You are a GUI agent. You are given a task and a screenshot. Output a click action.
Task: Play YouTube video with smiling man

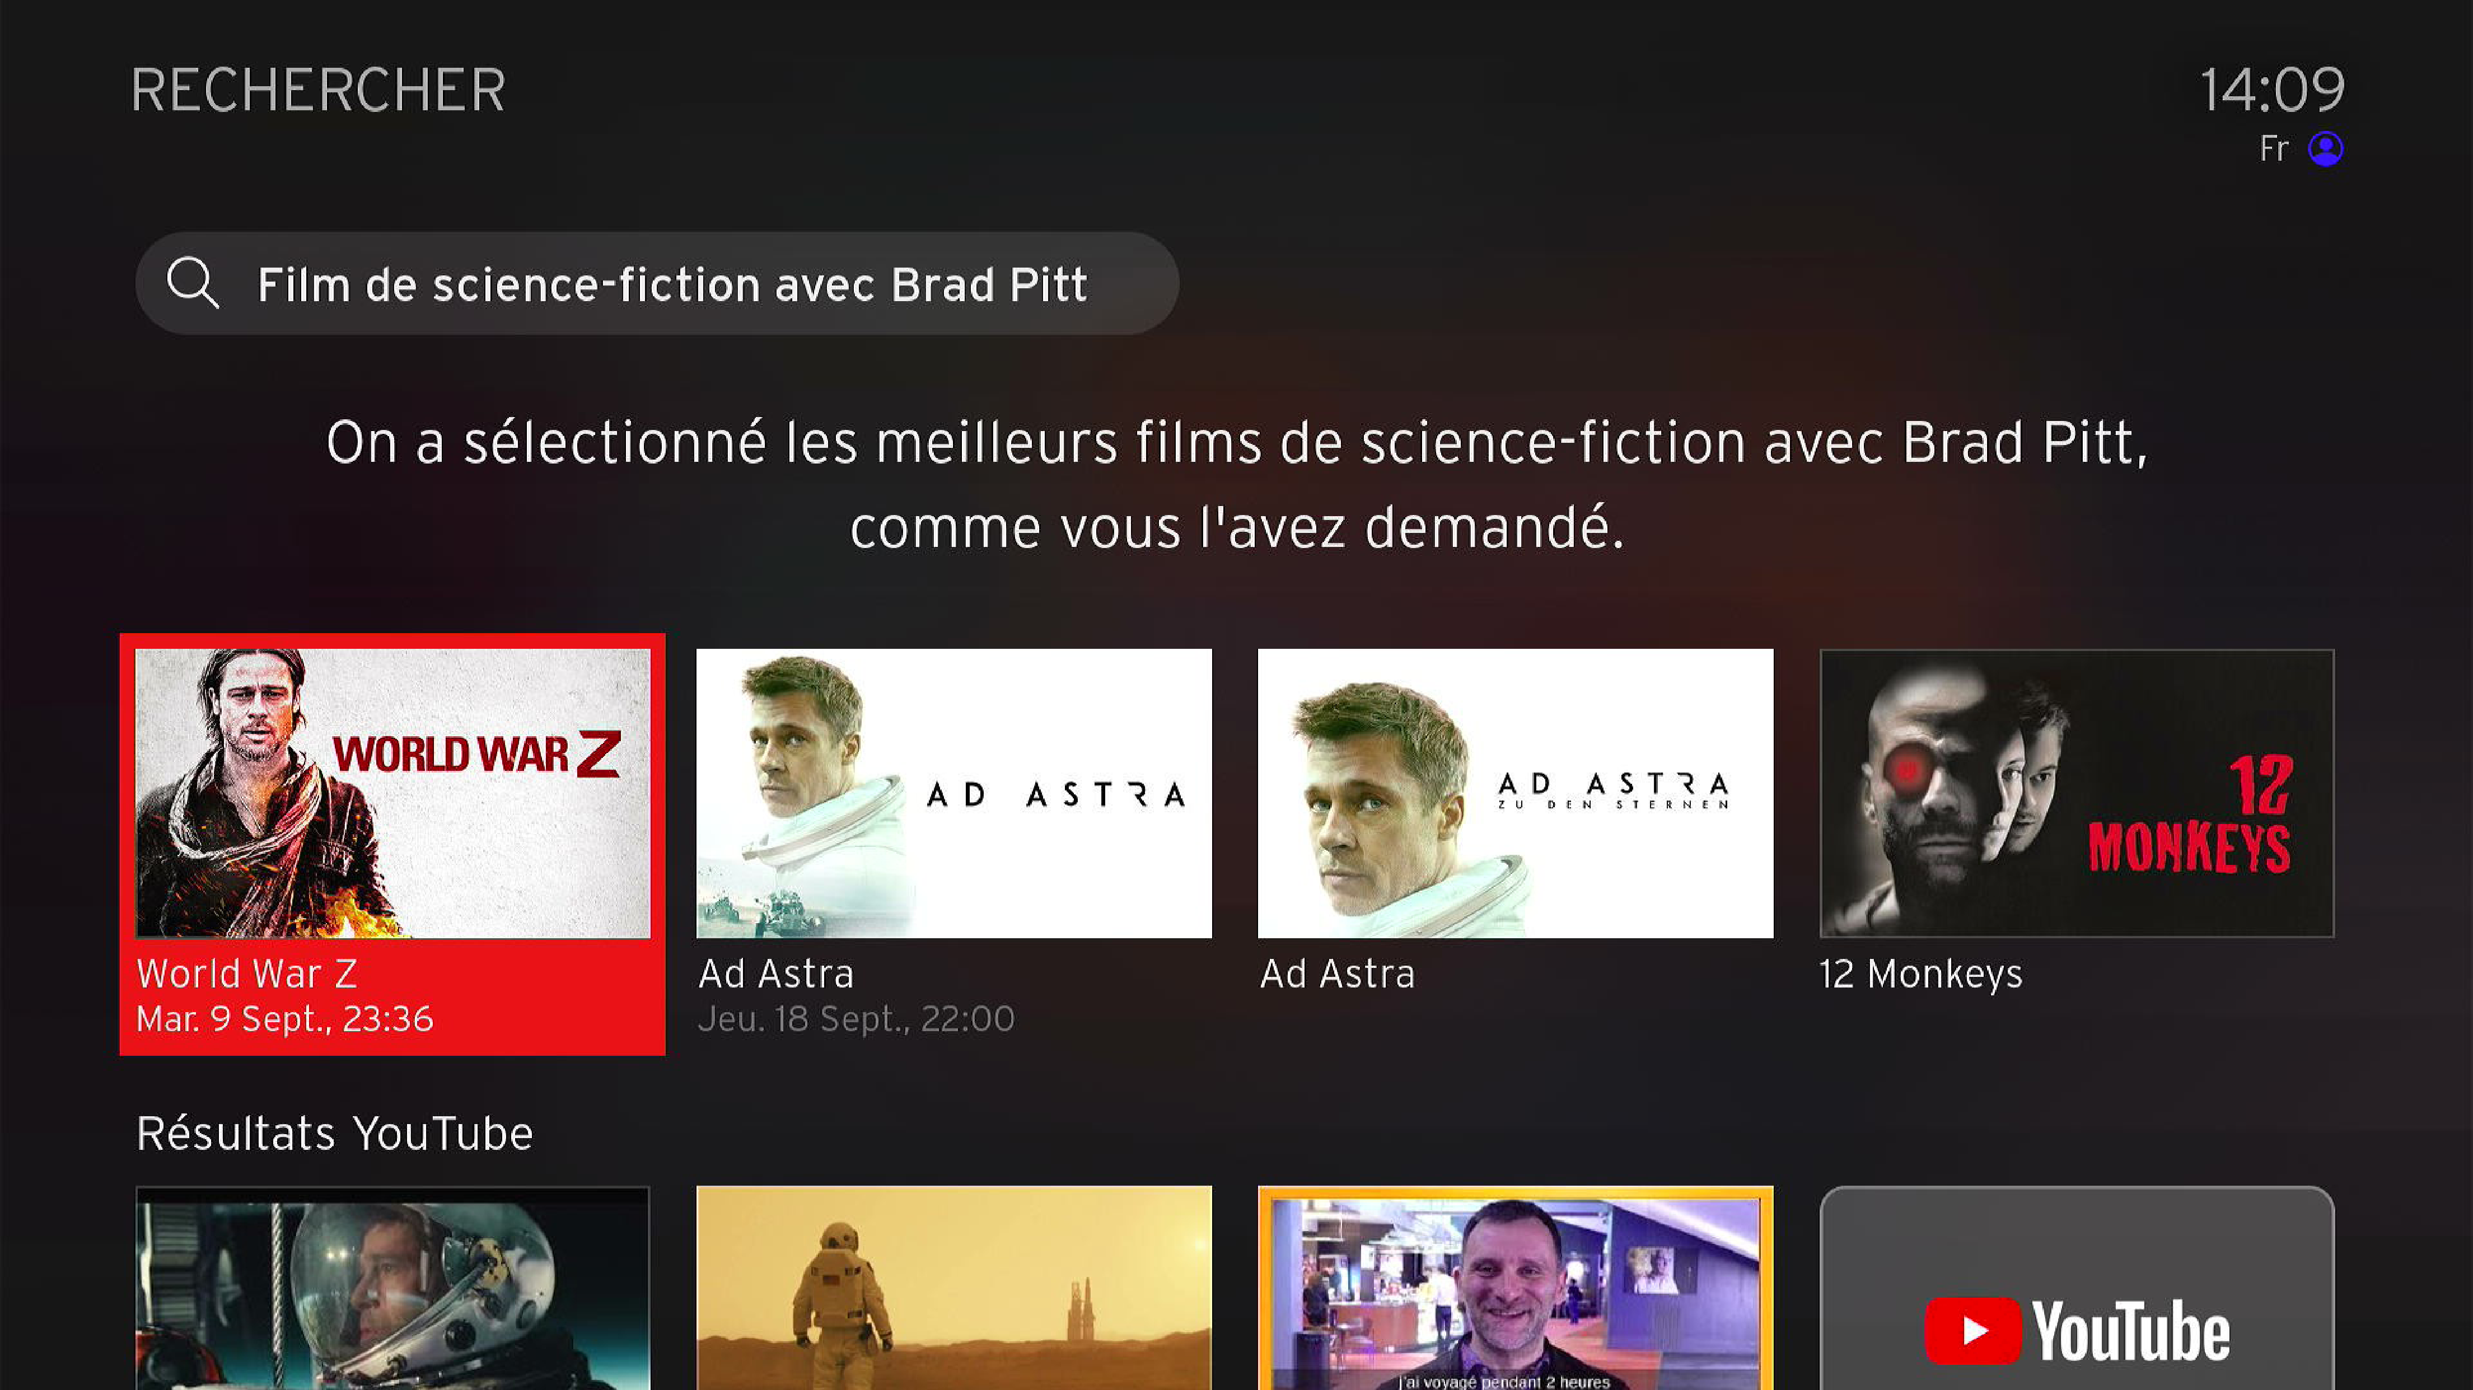point(1515,1288)
